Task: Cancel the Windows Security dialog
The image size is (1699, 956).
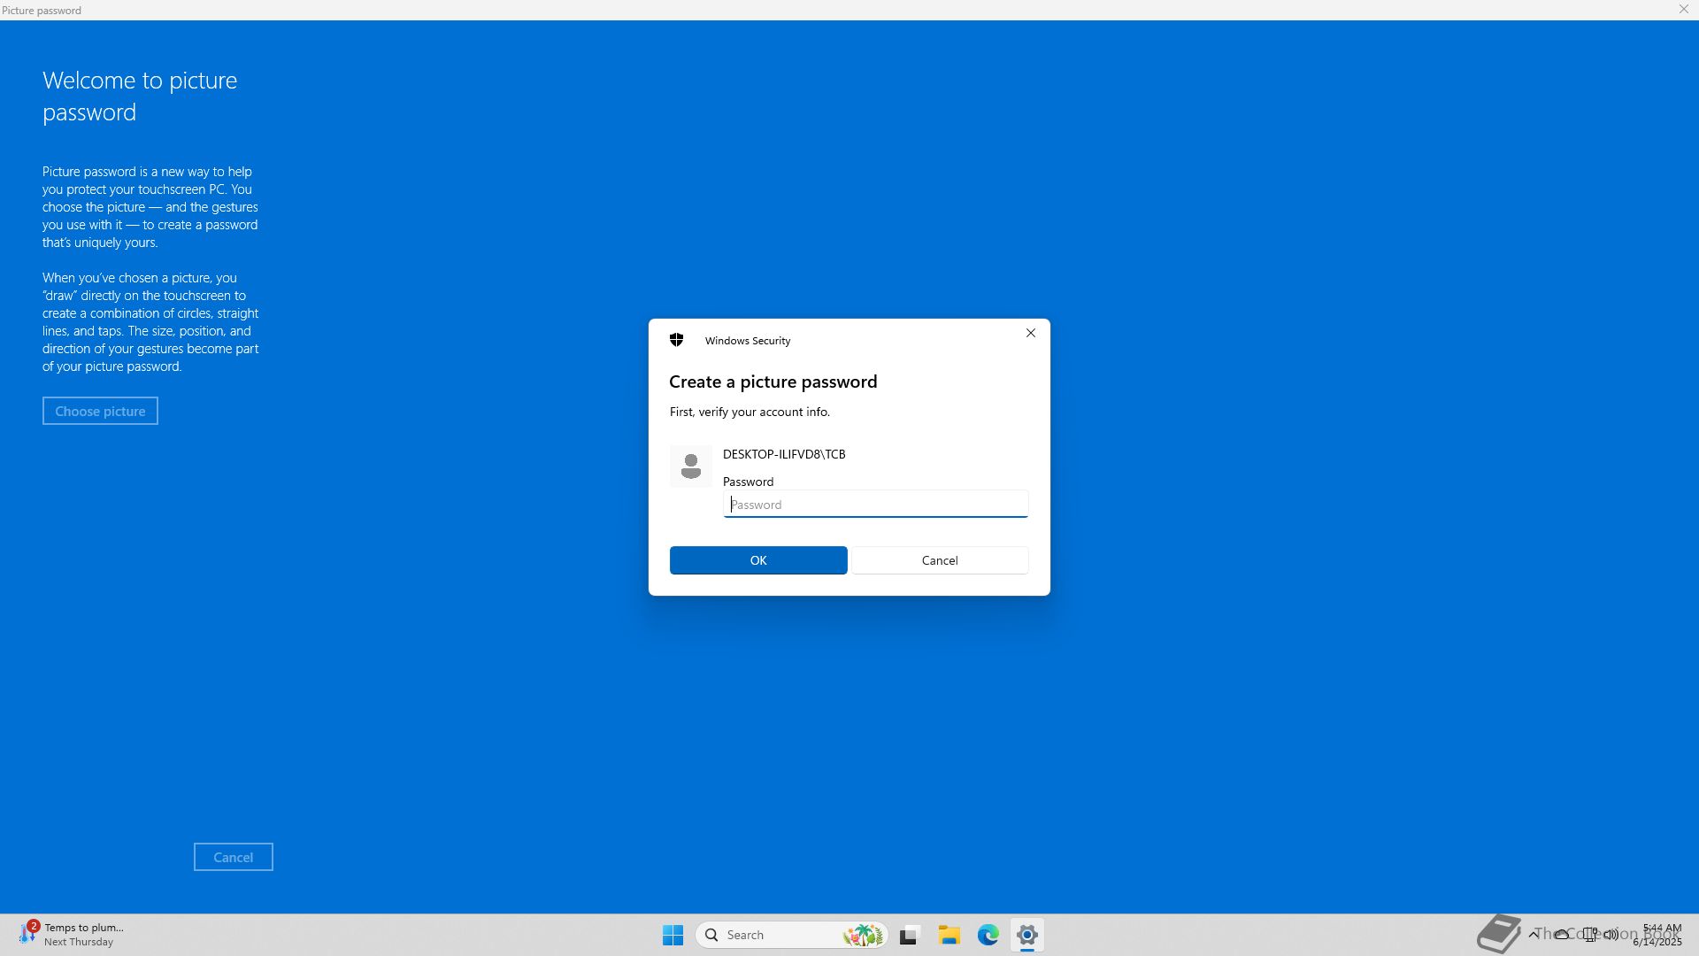Action: 939,560
